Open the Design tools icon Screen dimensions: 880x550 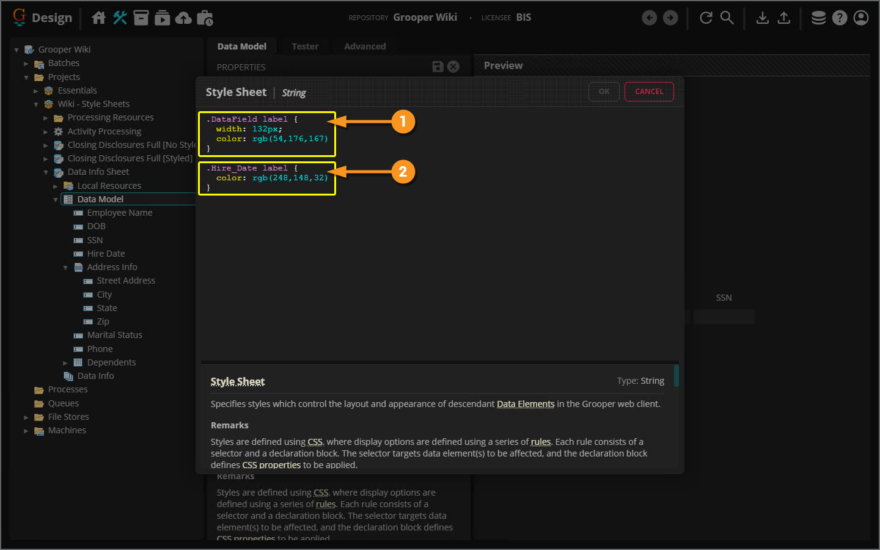(120, 18)
